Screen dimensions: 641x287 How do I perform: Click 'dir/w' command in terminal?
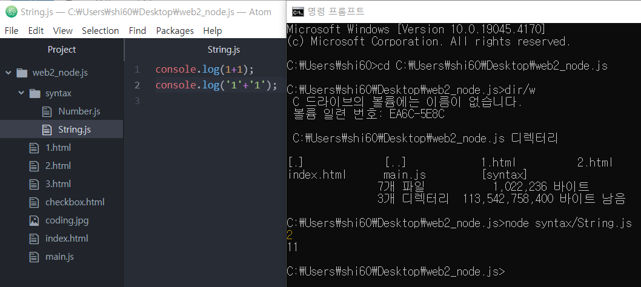tap(520, 90)
